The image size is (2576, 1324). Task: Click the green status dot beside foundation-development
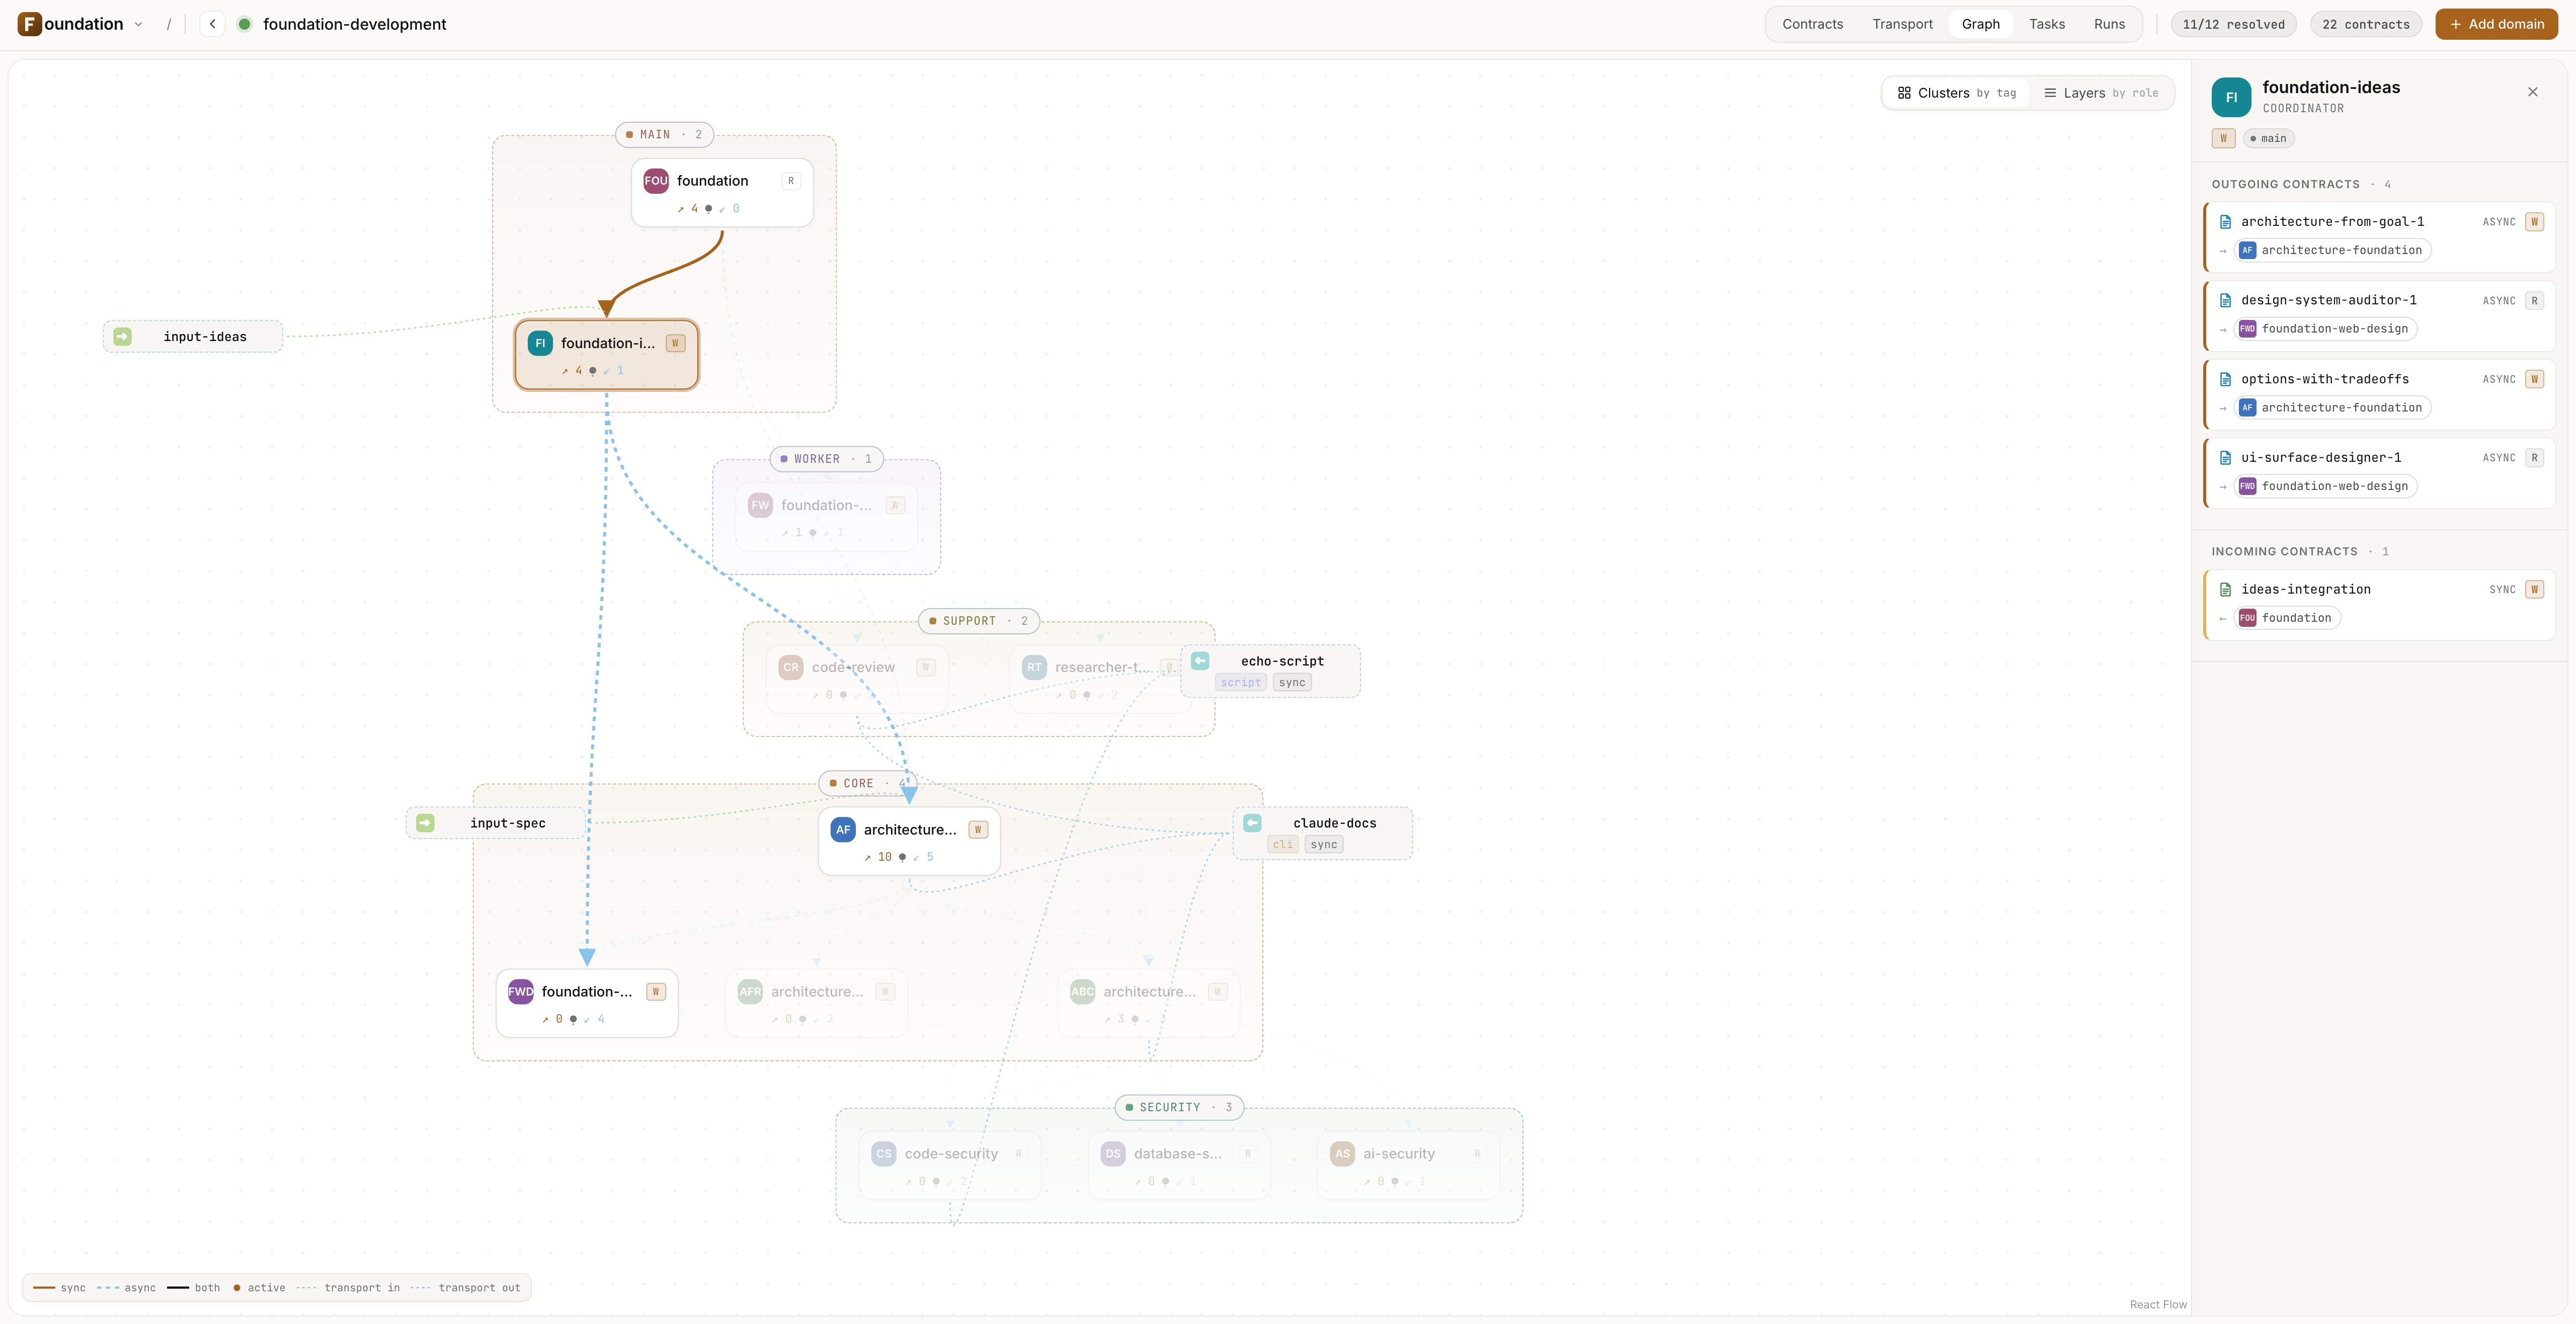point(244,24)
